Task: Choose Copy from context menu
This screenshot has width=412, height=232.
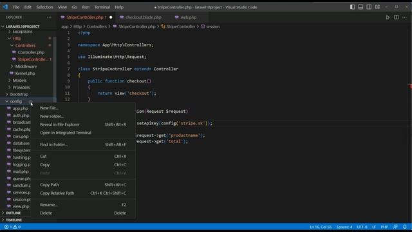Action: [x=83, y=165]
